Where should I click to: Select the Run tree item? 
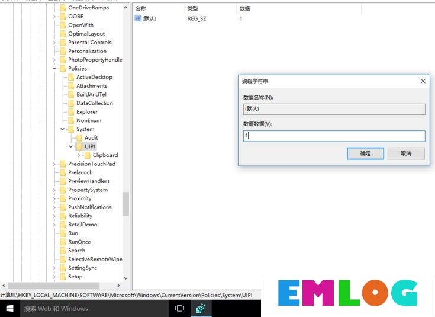click(73, 233)
